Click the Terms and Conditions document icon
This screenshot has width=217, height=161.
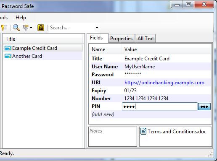(x=143, y=131)
